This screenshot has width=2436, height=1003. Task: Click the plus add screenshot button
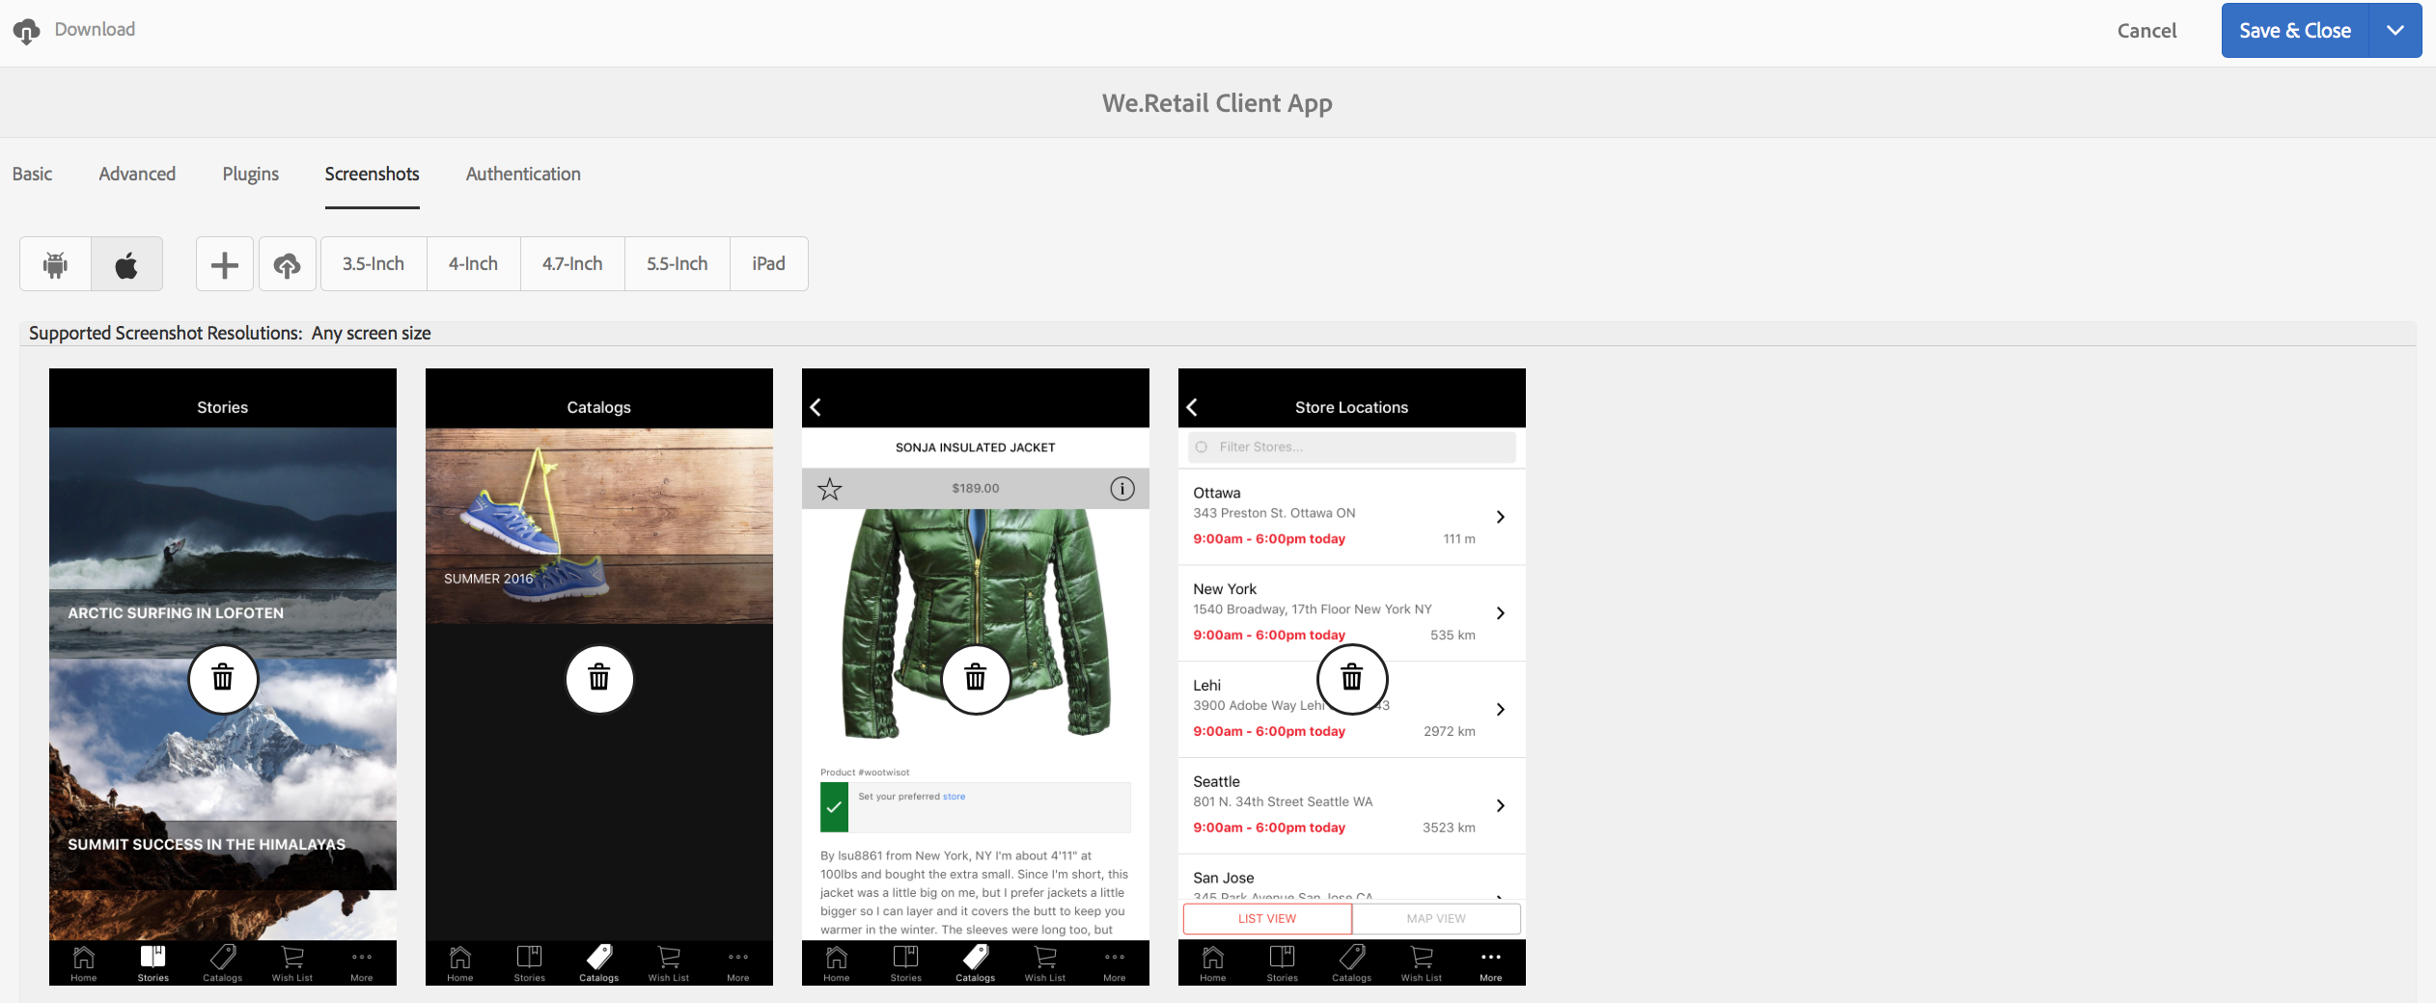[225, 263]
